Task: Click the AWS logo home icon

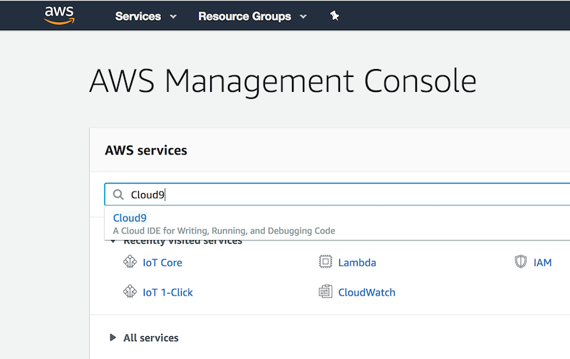Action: tap(59, 15)
